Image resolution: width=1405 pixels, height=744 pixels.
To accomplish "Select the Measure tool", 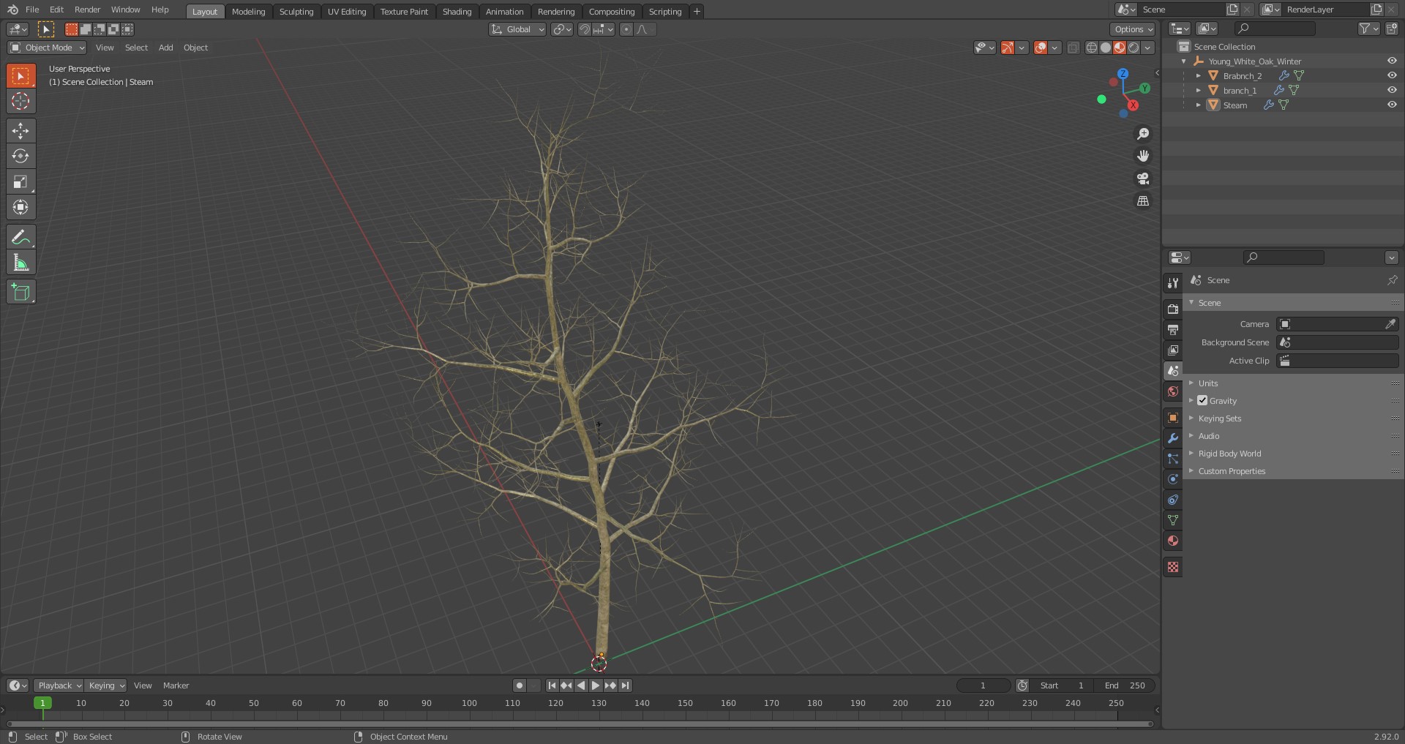I will point(20,263).
